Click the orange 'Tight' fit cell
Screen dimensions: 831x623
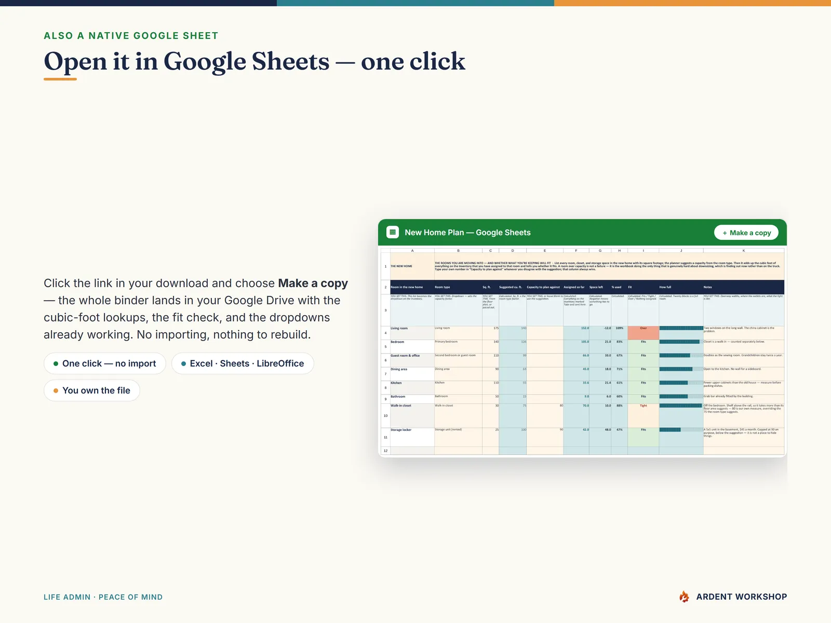point(643,415)
